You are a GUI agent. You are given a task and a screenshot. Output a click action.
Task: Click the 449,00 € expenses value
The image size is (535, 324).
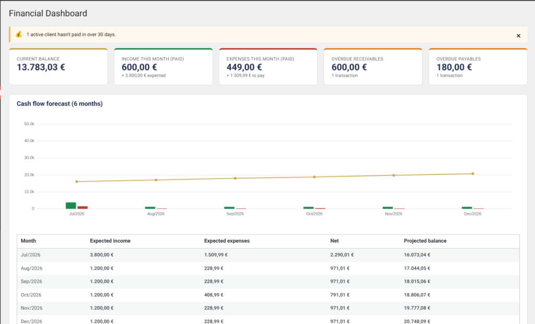pos(245,67)
